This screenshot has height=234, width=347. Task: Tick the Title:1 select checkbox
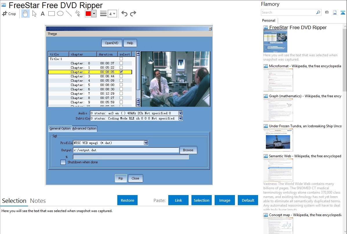(x=121, y=59)
